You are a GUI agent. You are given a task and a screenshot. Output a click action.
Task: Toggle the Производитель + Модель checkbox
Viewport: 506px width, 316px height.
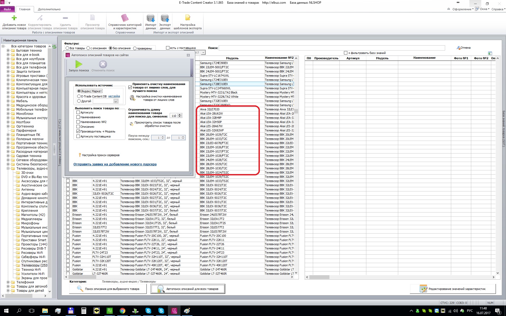pyautogui.click(x=78, y=131)
